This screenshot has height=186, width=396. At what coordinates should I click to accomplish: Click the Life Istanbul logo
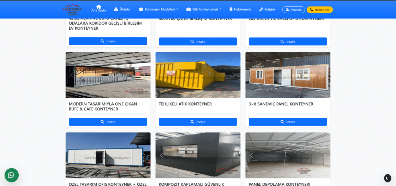click(x=72, y=10)
